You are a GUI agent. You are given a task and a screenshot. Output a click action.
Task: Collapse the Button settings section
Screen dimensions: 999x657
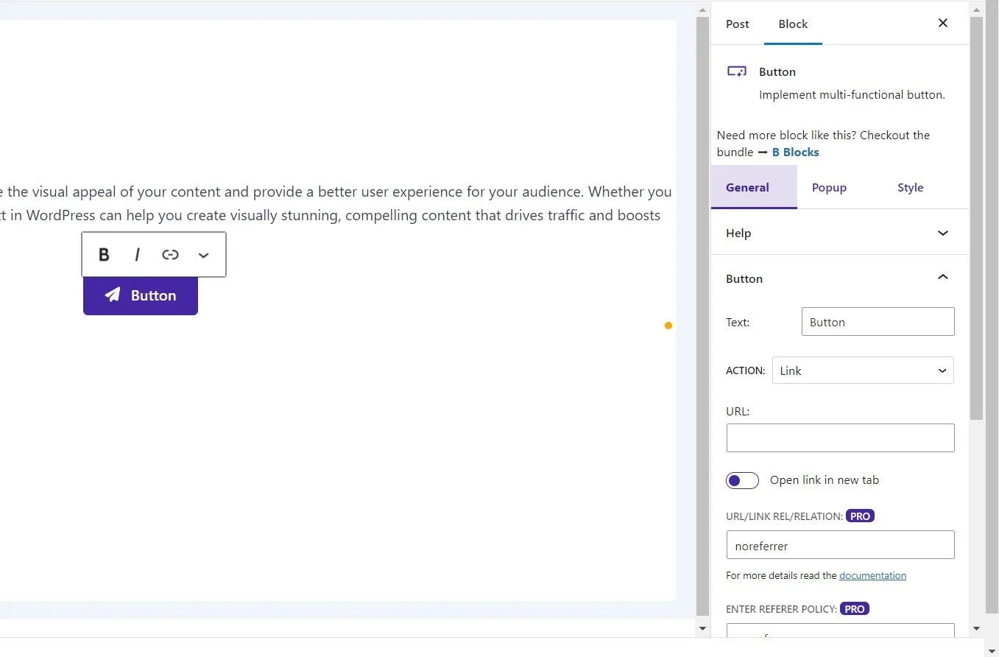(943, 278)
